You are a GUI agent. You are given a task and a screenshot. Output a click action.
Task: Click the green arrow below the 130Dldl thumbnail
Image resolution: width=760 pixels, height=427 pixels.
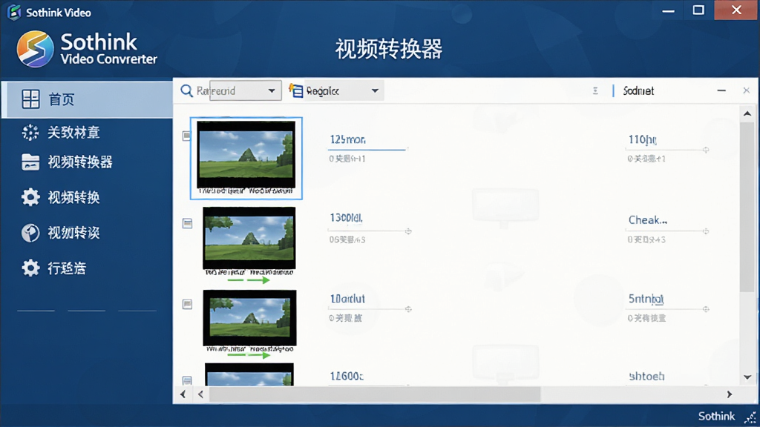(249, 279)
